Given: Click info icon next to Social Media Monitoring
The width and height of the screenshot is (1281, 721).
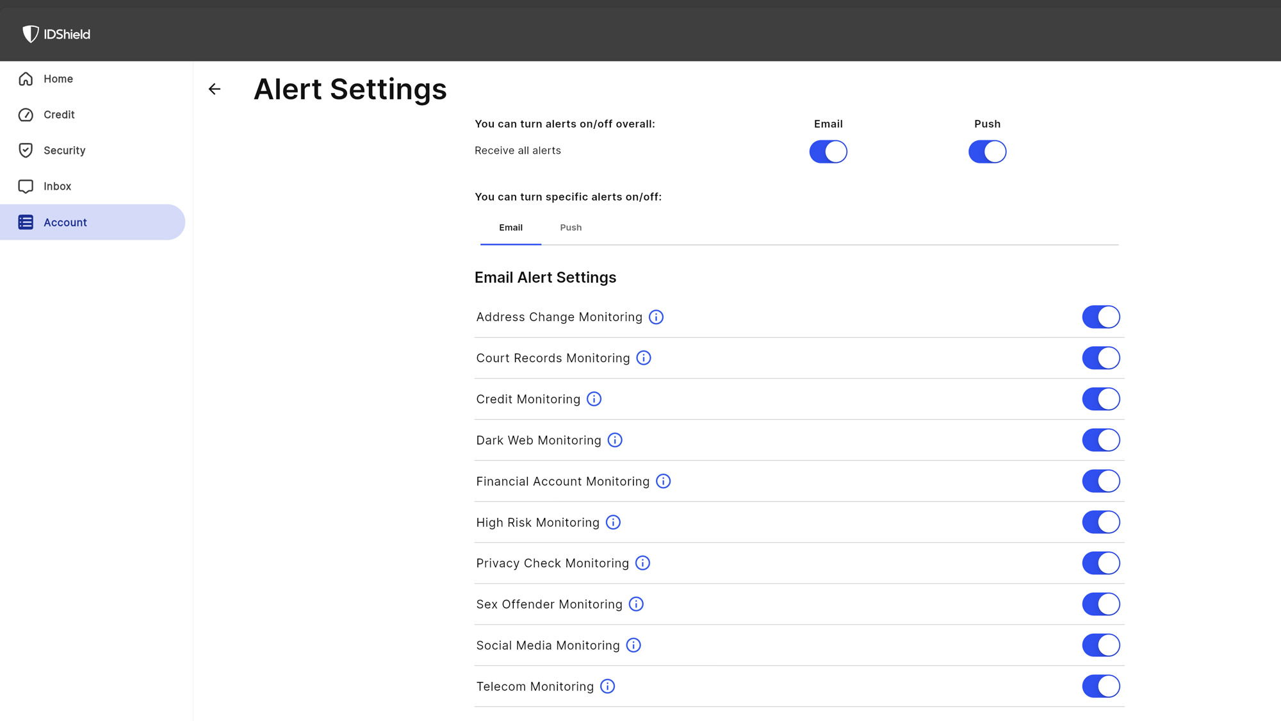Looking at the screenshot, I should (633, 645).
